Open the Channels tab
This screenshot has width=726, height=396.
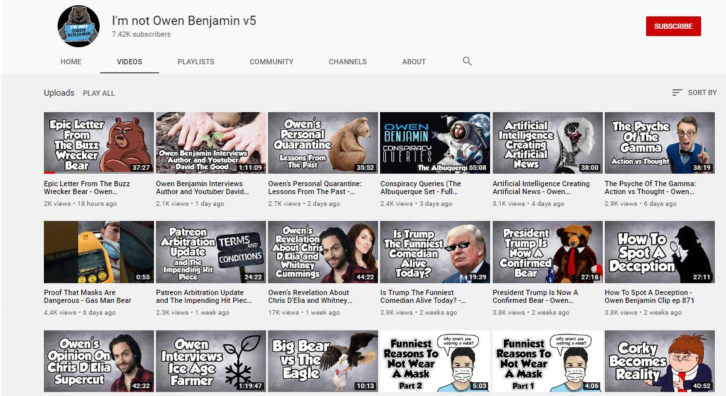click(348, 62)
